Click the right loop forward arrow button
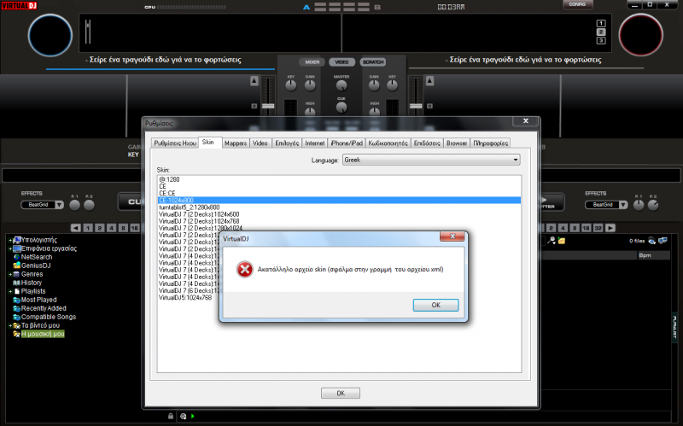Image resolution: width=683 pixels, height=426 pixels. [610, 228]
